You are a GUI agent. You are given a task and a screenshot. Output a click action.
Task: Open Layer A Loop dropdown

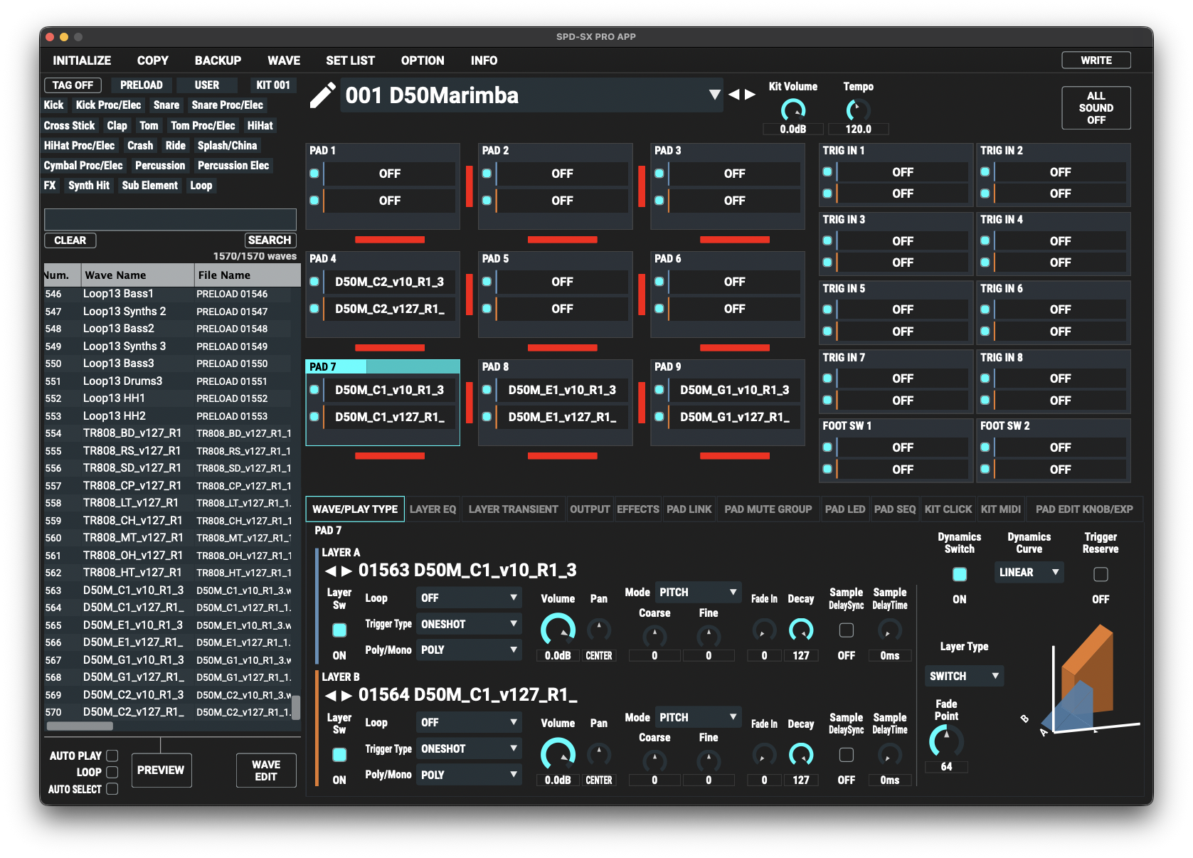pyautogui.click(x=469, y=598)
